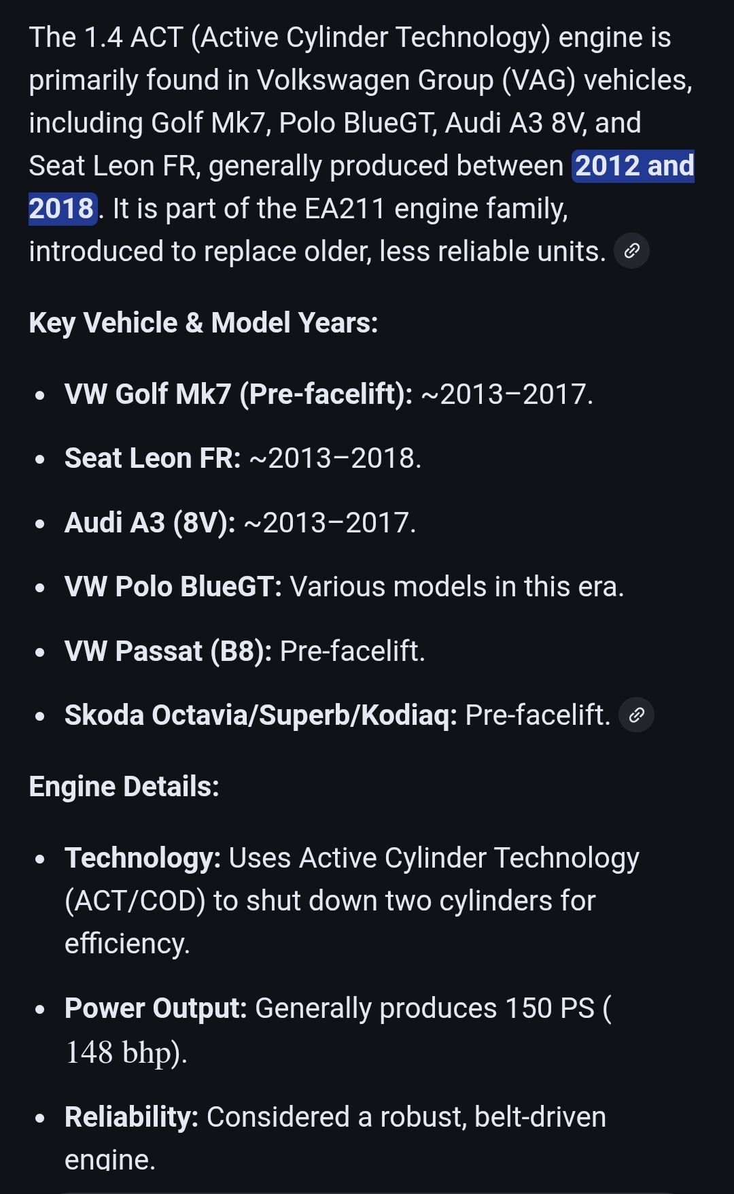
Task: Click the bold "Power Output:" label
Action: tap(156, 1008)
